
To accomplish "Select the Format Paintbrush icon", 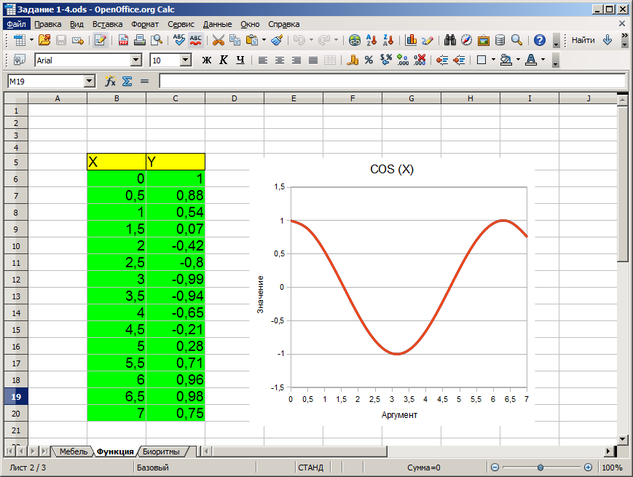I will [x=277, y=40].
